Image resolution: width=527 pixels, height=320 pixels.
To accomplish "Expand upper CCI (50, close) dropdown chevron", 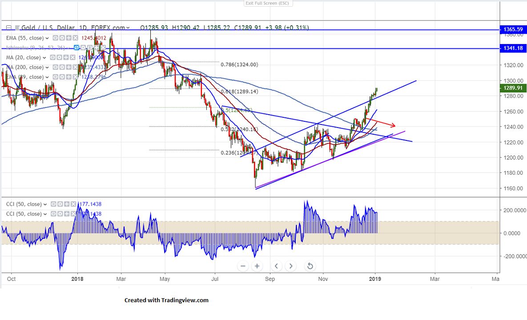I will 45,204.
